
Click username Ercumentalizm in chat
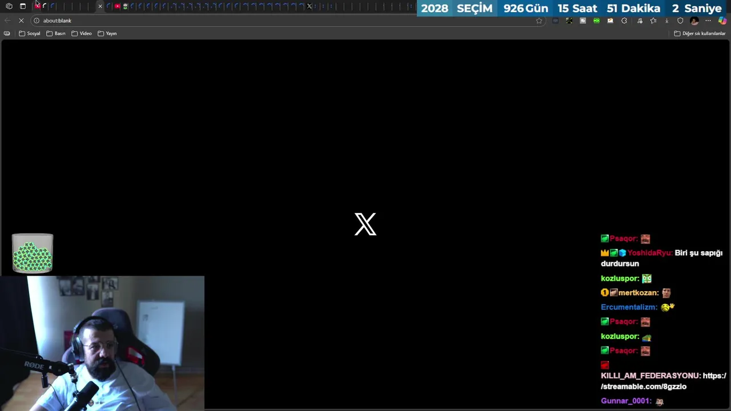629,307
